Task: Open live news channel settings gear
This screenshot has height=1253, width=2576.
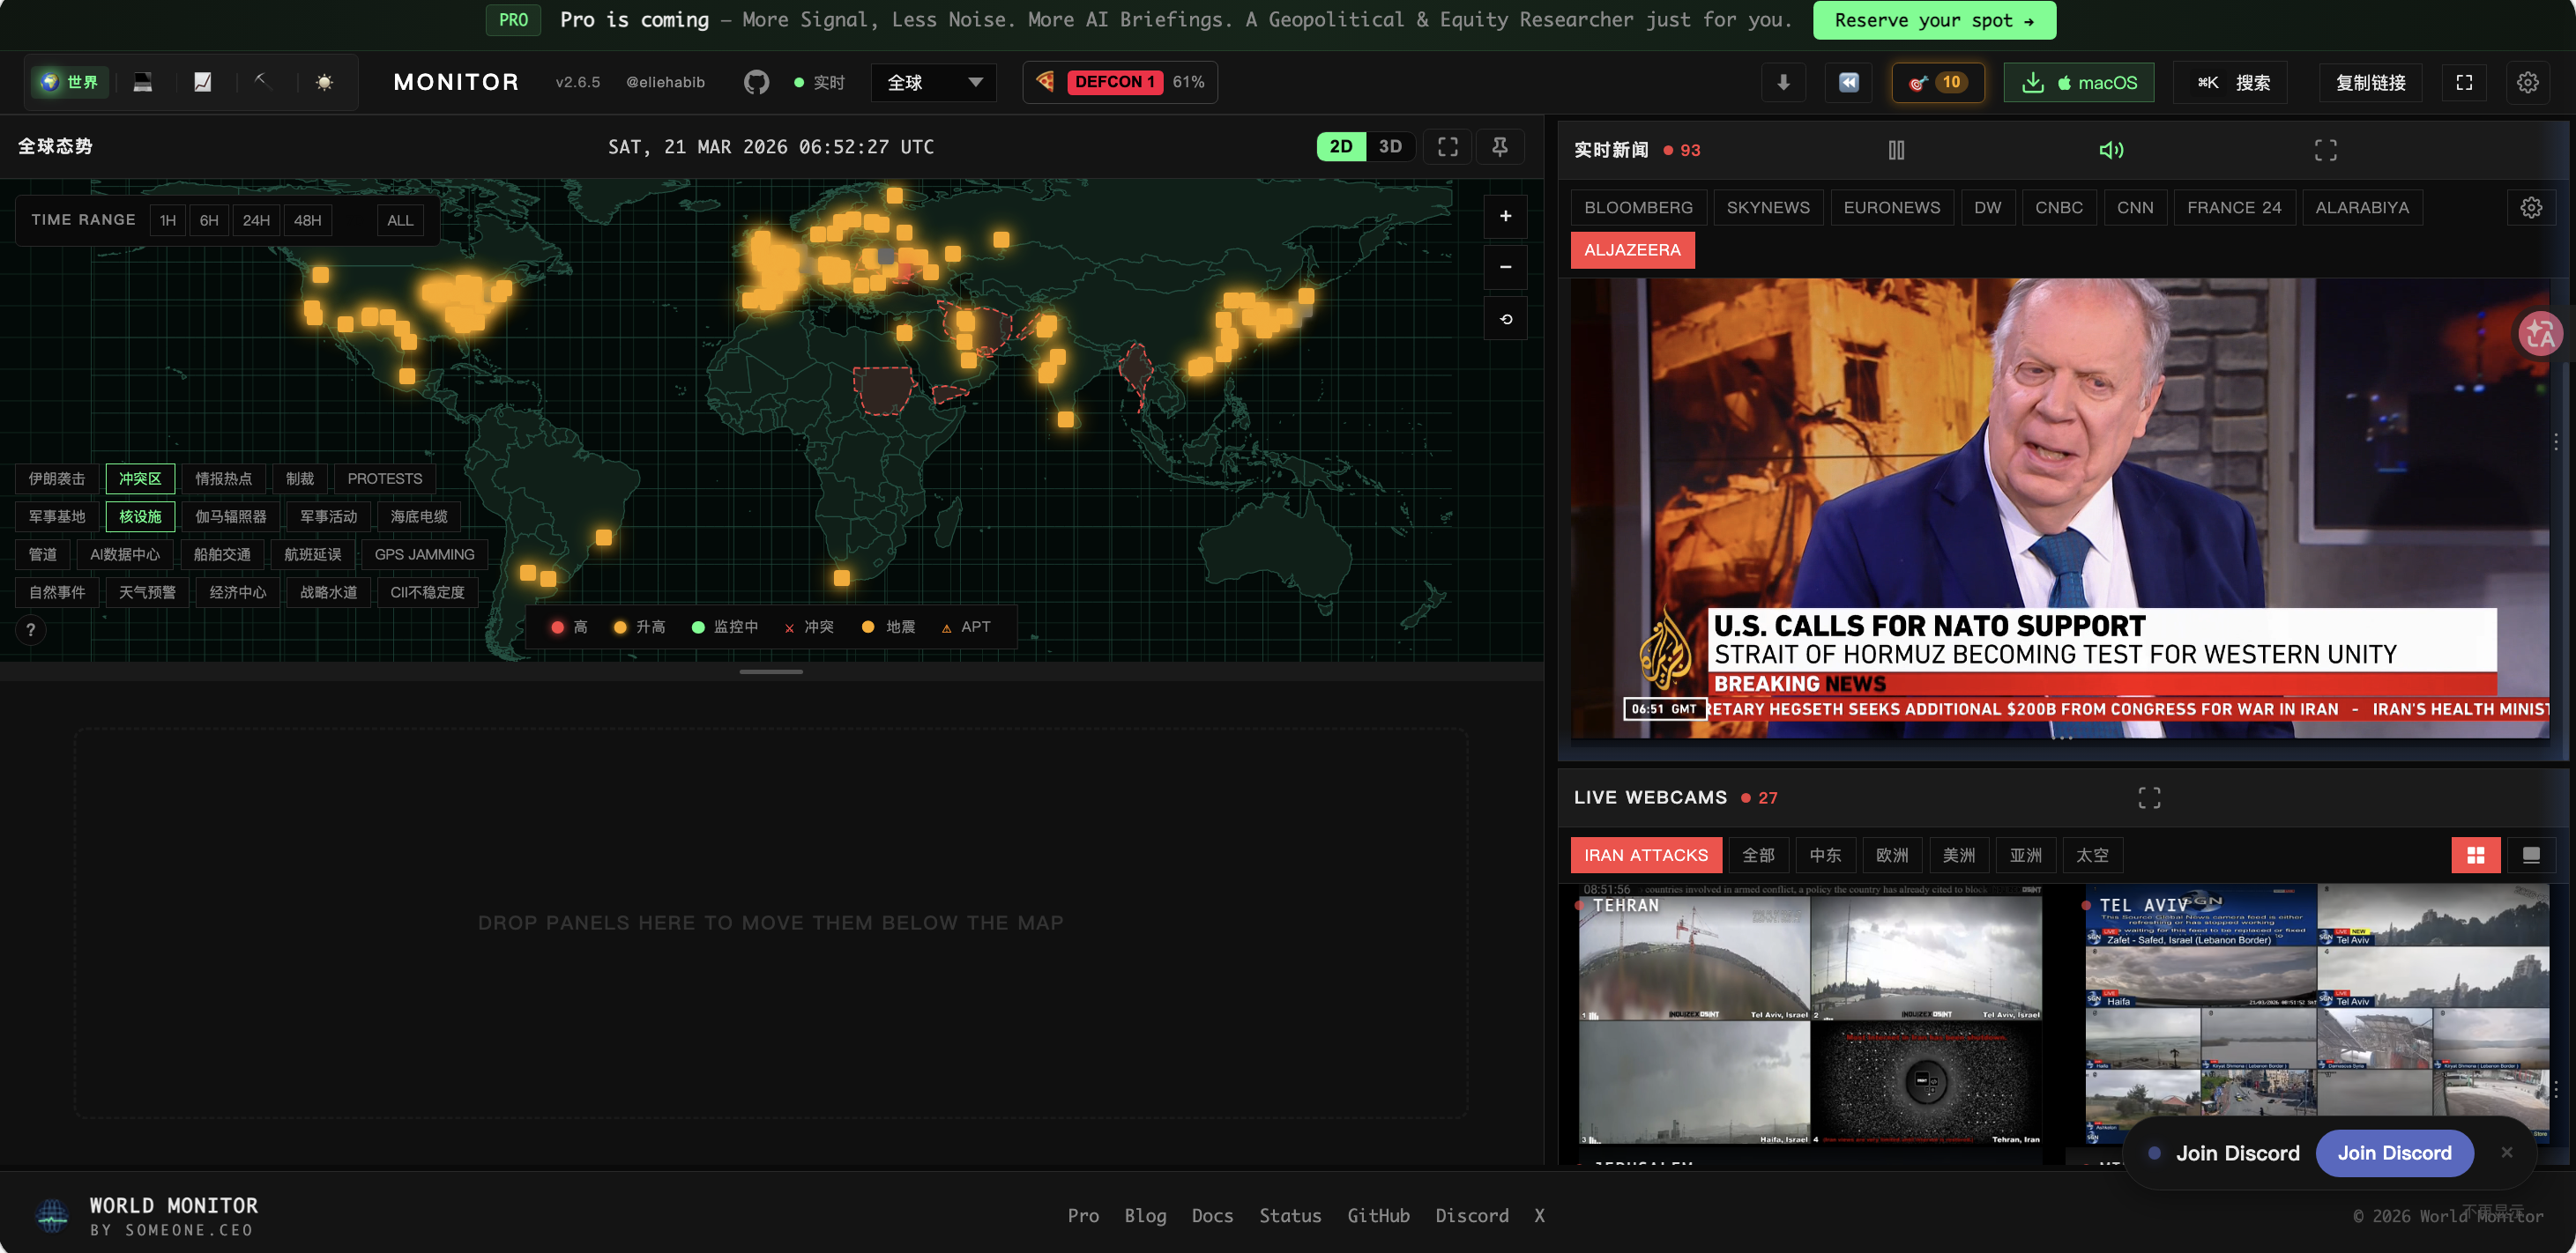Action: (2530, 208)
